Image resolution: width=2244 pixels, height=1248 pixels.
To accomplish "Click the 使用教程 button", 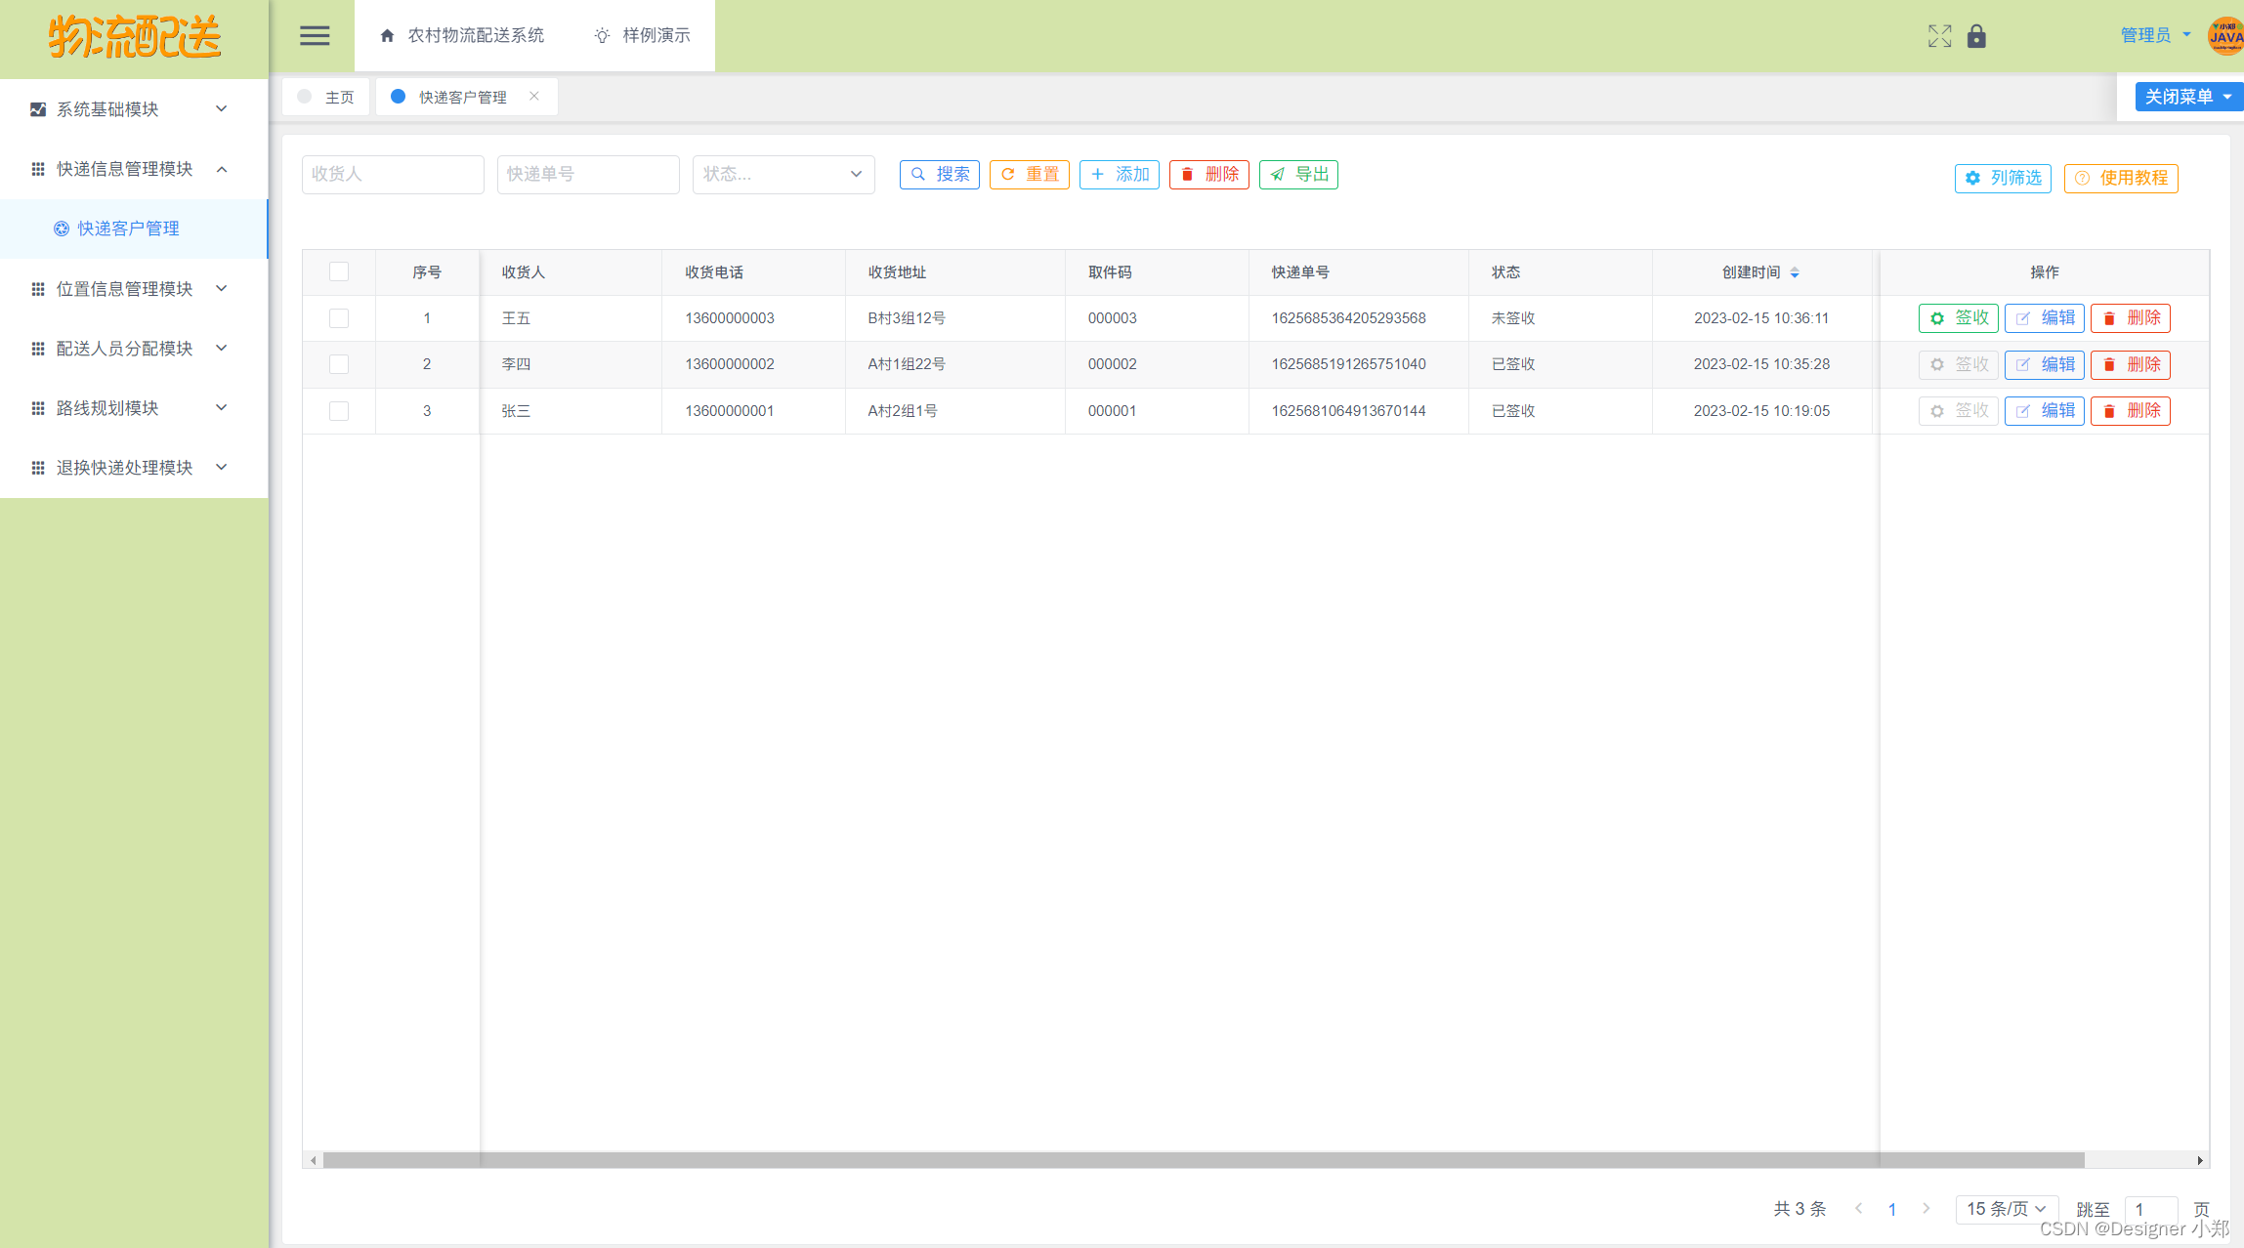I will (2123, 179).
